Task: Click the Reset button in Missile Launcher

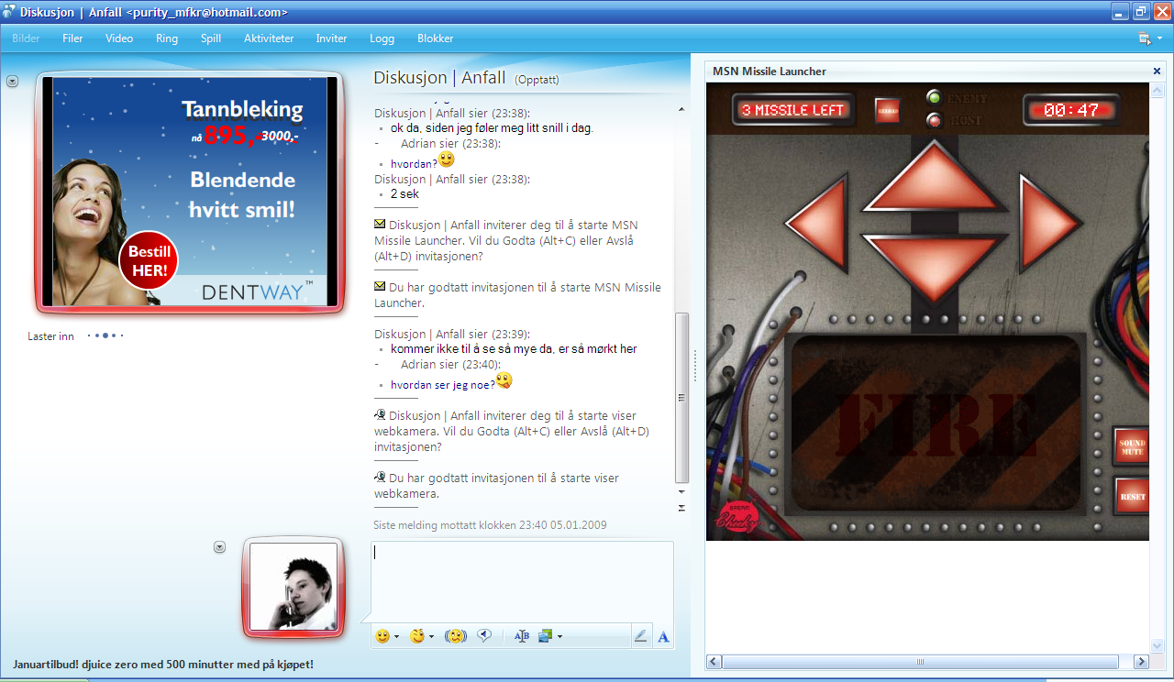Action: tap(1133, 497)
